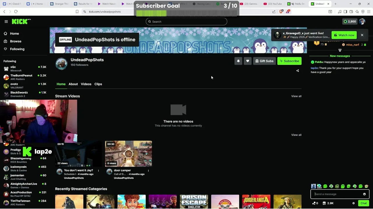Image resolution: width=373 pixels, height=209 pixels.
Task: Open the chat emote picker smiley
Action: click(364, 194)
